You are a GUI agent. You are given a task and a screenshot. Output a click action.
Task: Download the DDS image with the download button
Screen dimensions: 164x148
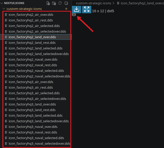[77, 9]
